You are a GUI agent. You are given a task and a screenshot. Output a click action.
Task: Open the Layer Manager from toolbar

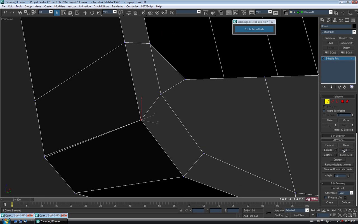point(221,13)
